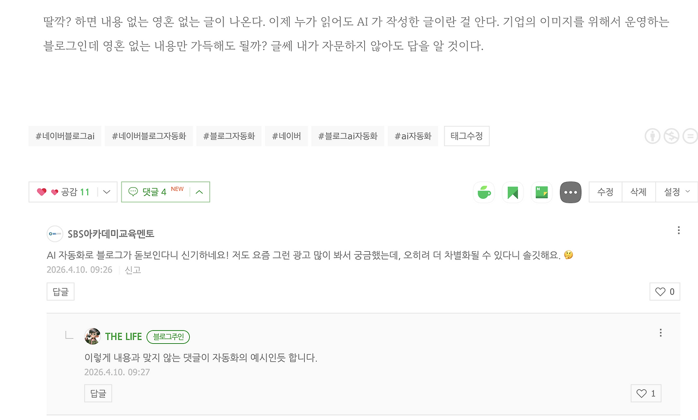Screen dimensions: 698x420
Task: Open the Naver Cafe share icon
Action: click(484, 192)
